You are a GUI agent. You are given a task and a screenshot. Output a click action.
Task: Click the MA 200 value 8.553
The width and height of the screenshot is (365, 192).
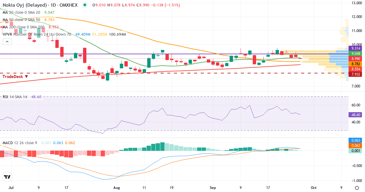54,27
